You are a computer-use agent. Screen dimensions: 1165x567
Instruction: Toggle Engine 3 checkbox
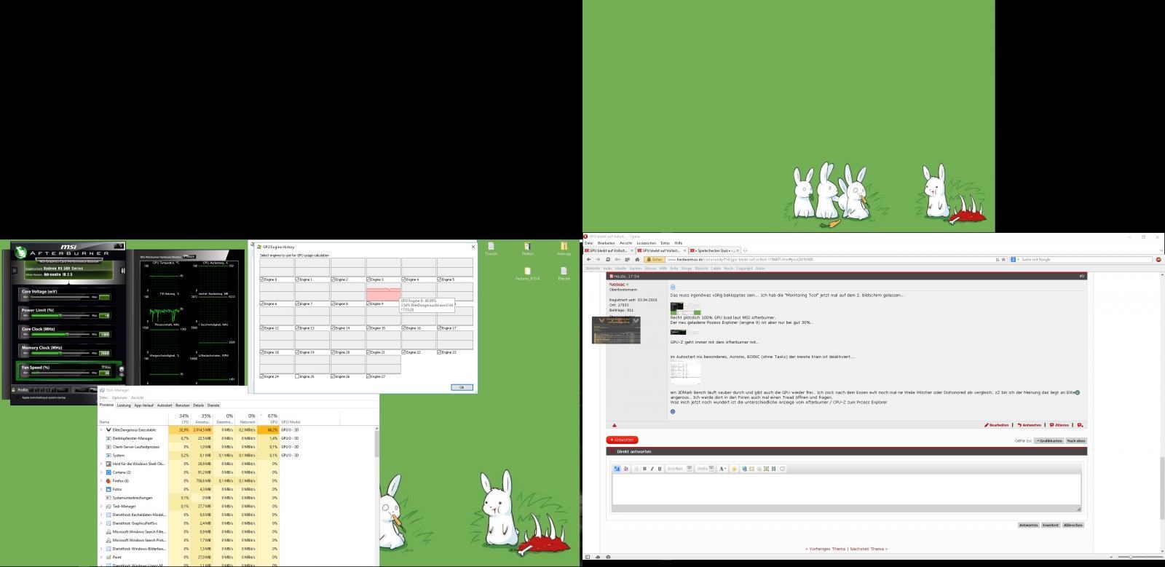(368, 279)
